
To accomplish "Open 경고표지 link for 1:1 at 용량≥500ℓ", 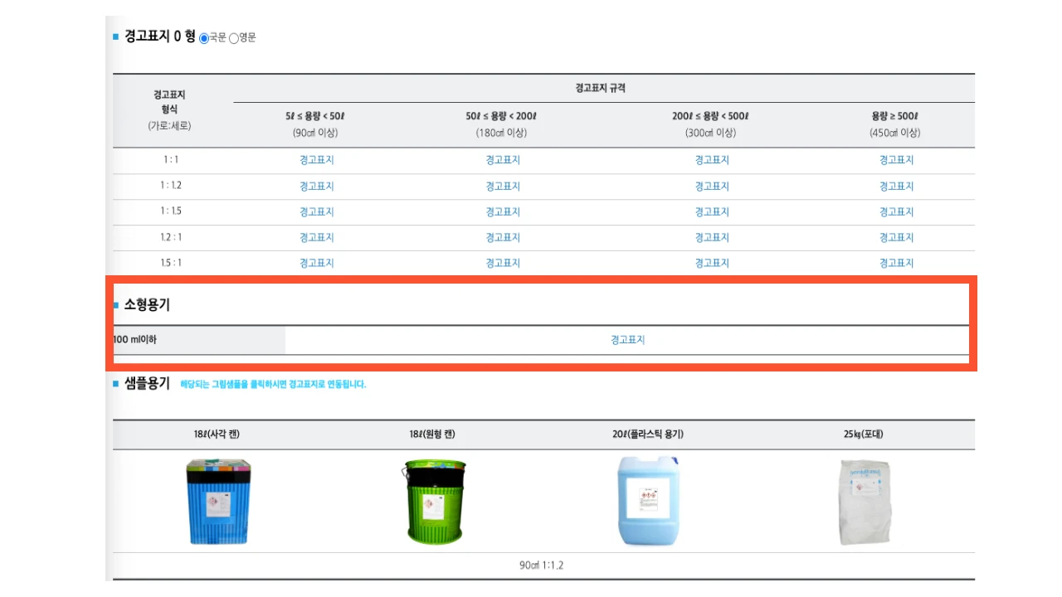I will [x=897, y=160].
